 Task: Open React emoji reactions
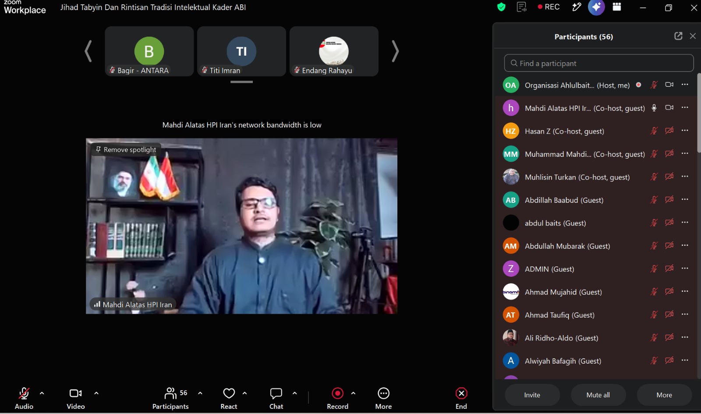point(229,398)
